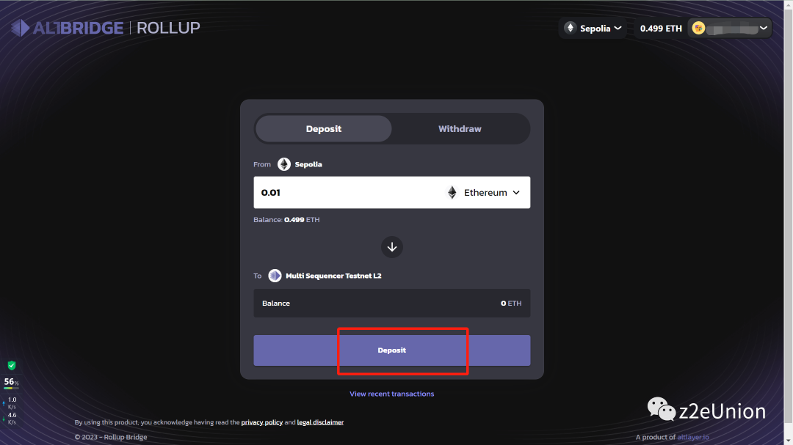Click the Ethereum diamond token icon
The width and height of the screenshot is (793, 445).
click(x=452, y=193)
